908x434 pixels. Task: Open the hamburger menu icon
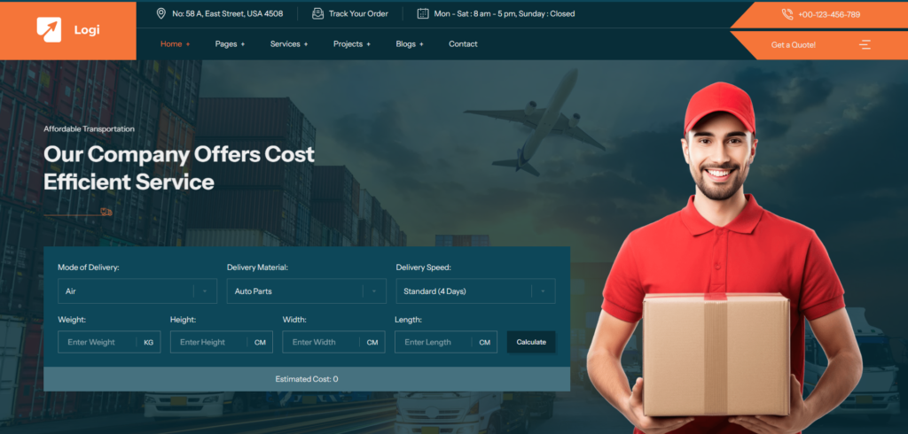pyautogui.click(x=865, y=44)
